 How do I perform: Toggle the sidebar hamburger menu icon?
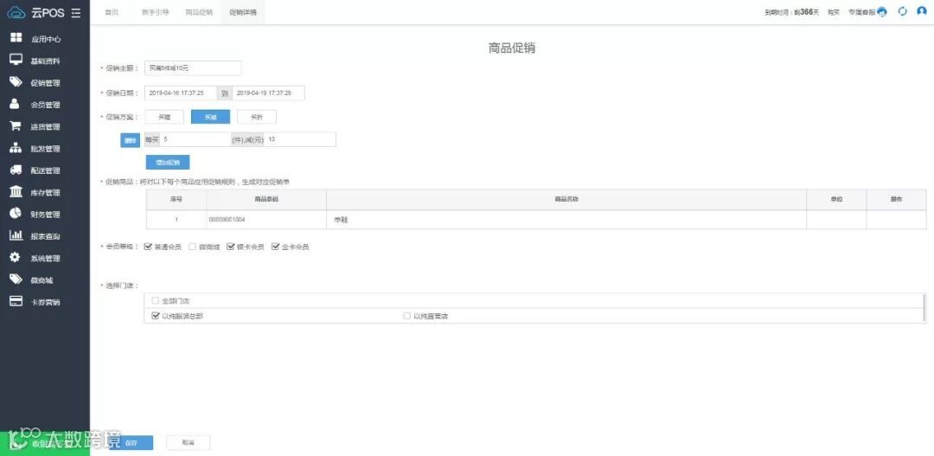click(x=75, y=13)
